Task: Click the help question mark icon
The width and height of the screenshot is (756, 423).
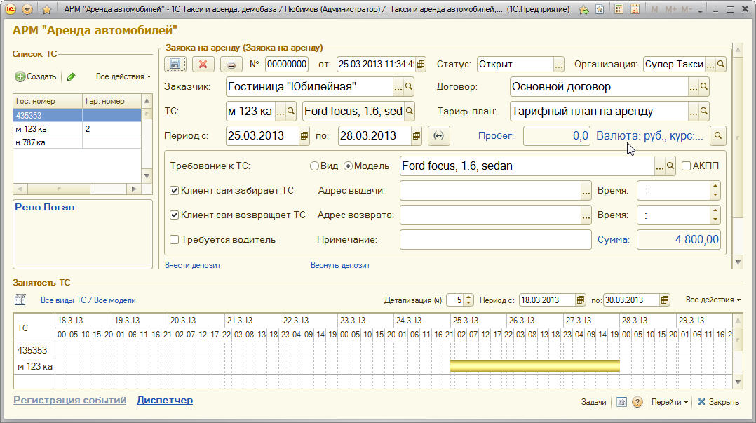Action: pyautogui.click(x=637, y=402)
